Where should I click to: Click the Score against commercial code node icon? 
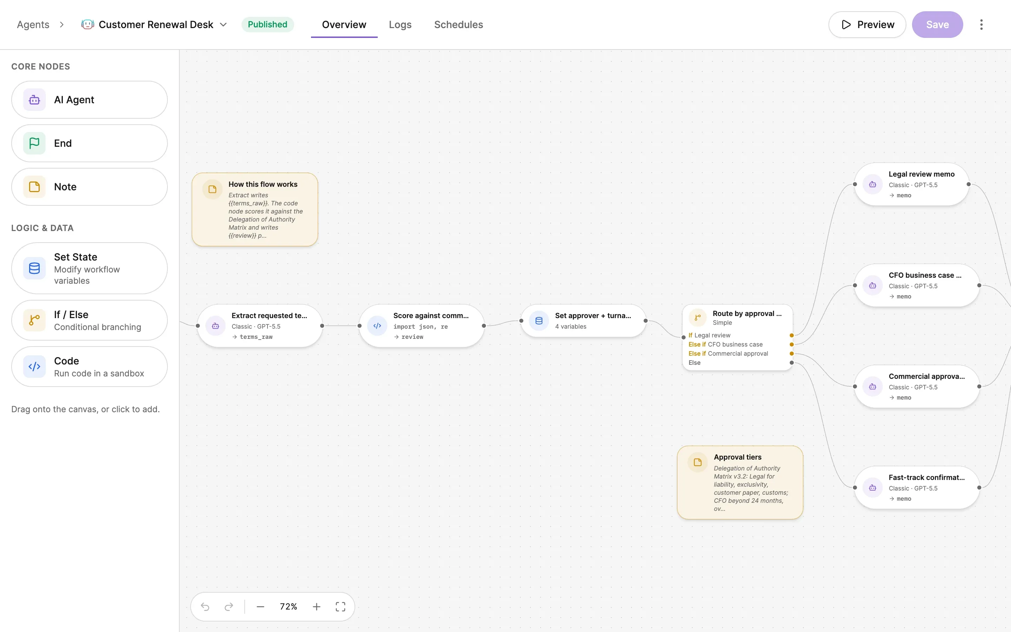pos(377,326)
